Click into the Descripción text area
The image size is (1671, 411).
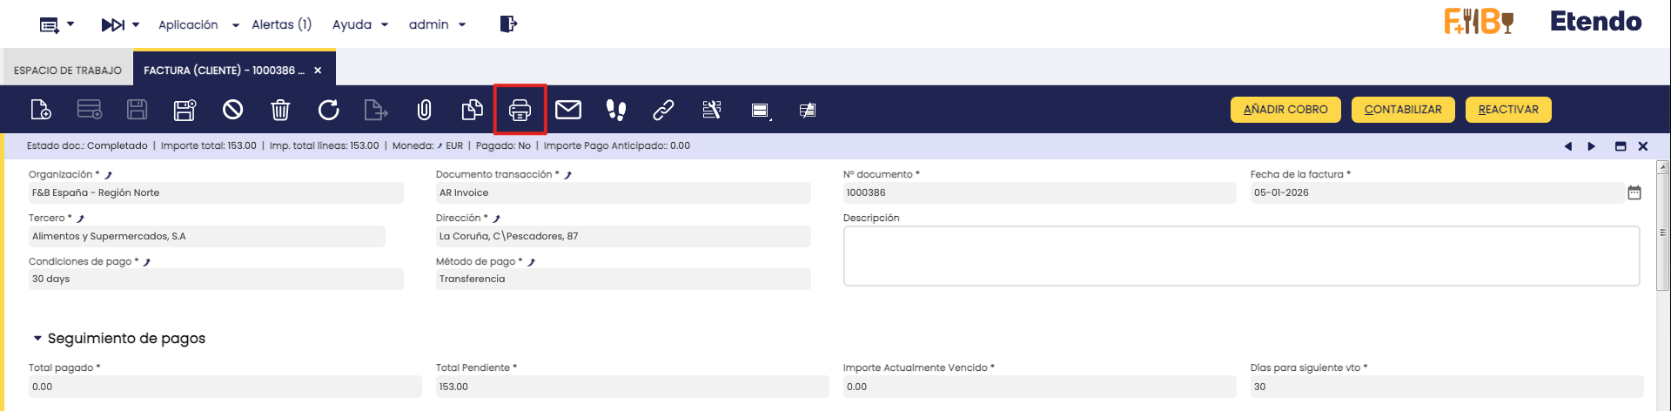1241,256
